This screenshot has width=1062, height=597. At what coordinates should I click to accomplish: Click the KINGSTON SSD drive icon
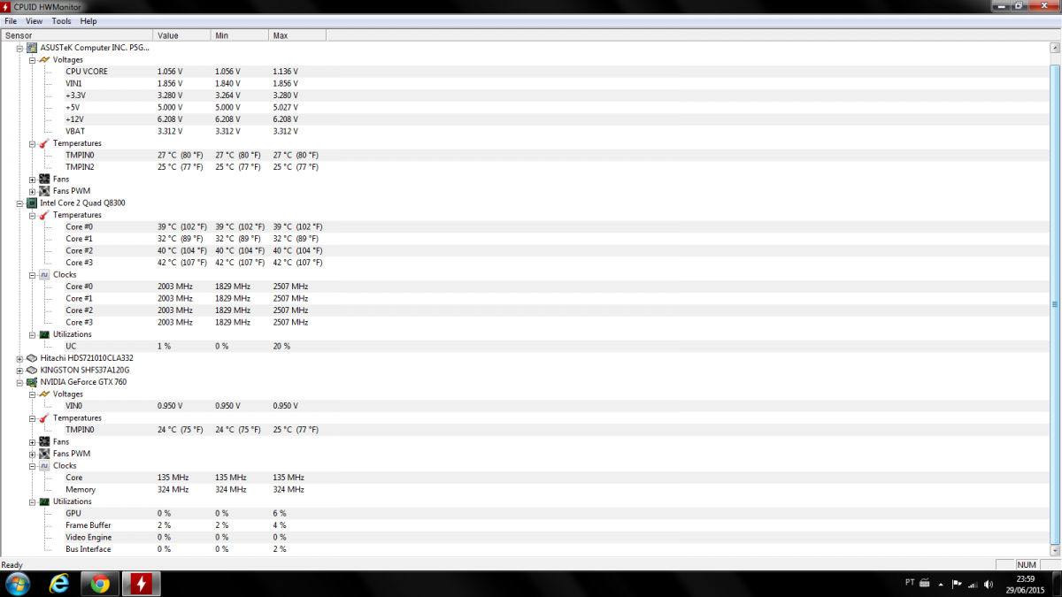point(32,370)
